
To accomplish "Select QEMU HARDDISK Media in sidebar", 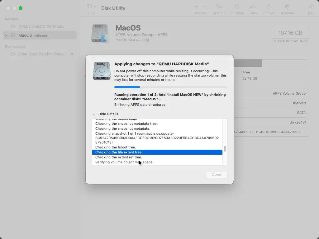I will point(40,27).
